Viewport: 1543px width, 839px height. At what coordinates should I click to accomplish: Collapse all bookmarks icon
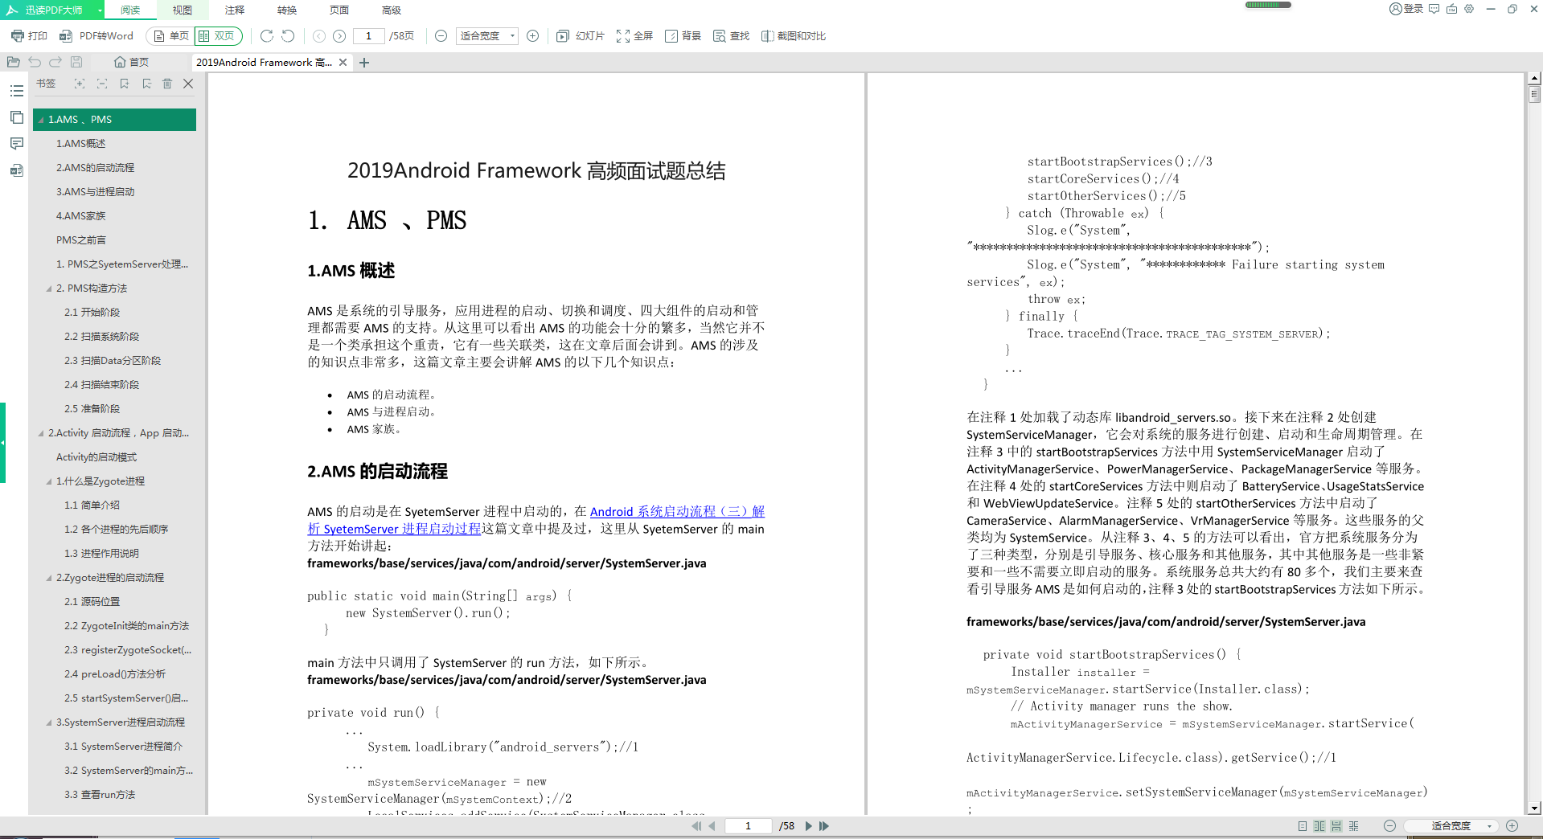click(102, 84)
